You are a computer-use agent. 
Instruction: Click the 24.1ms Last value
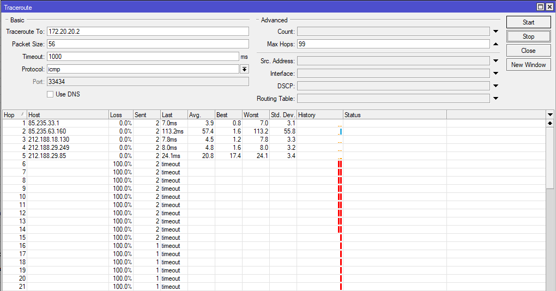[171, 156]
